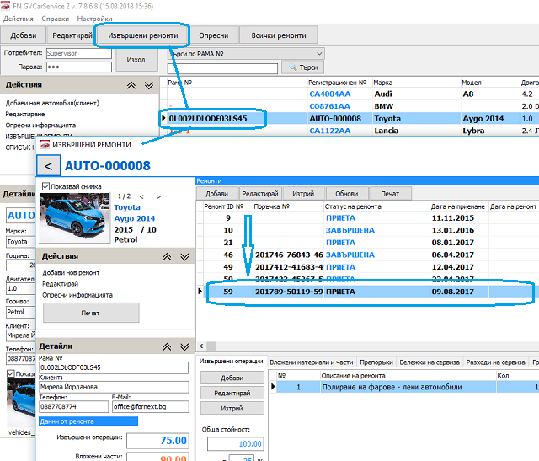Image resolution: width=539 pixels, height=461 pixels.
Task: Click Добави in Ремонти toolbar
Action: 217,194
